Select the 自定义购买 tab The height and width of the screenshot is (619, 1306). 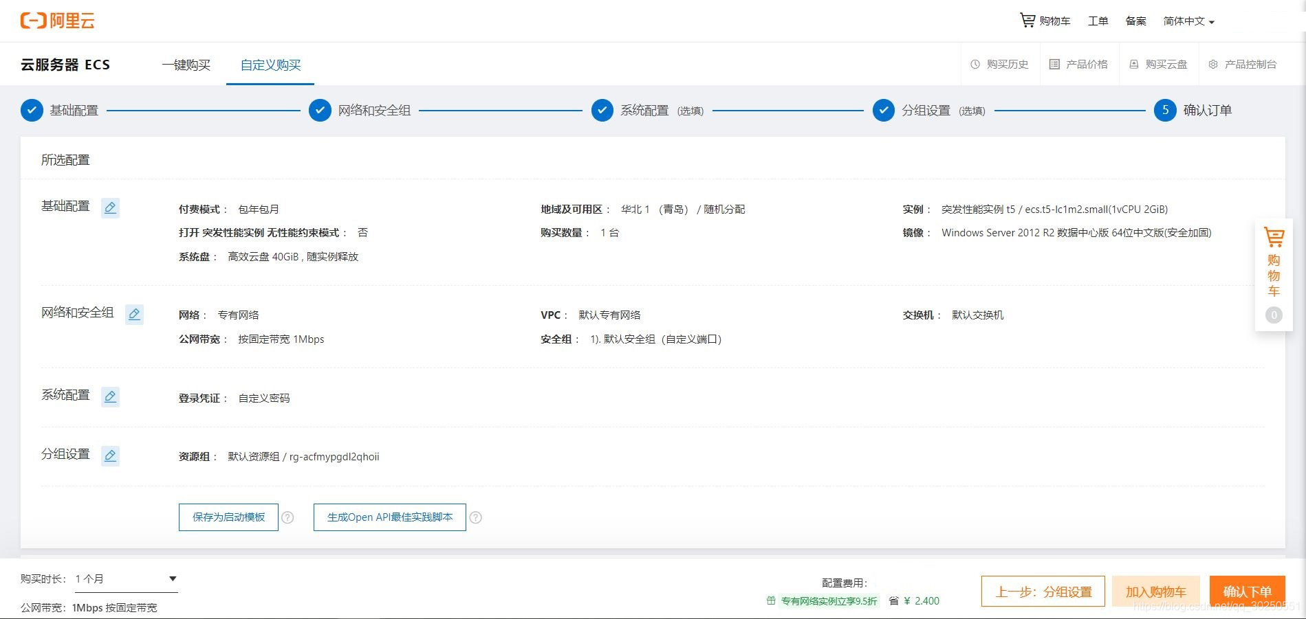pyautogui.click(x=270, y=65)
